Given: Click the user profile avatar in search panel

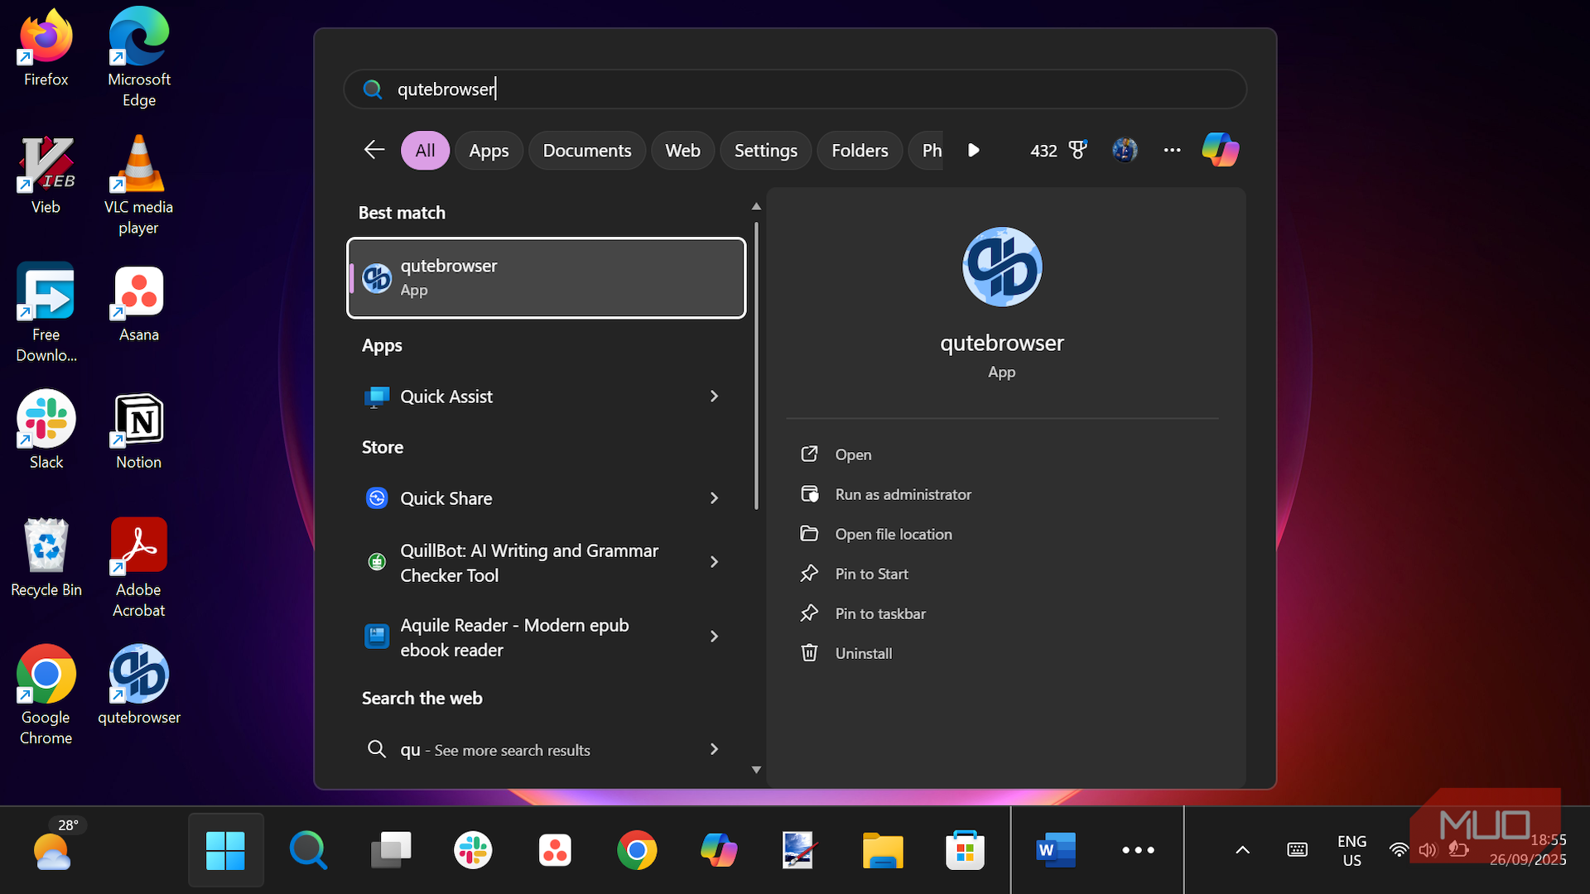Looking at the screenshot, I should (1125, 150).
